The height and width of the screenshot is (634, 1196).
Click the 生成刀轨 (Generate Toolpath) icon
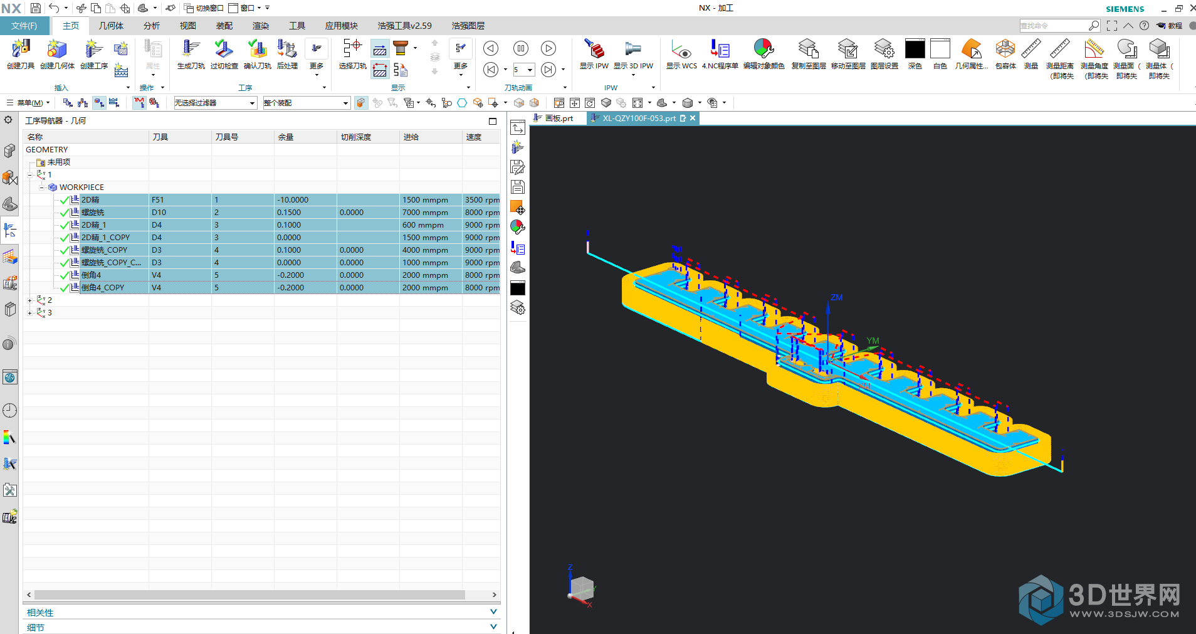pyautogui.click(x=191, y=54)
